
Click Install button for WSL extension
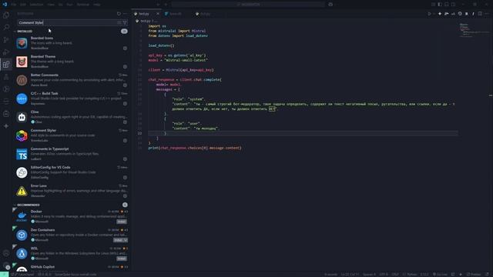122,259
